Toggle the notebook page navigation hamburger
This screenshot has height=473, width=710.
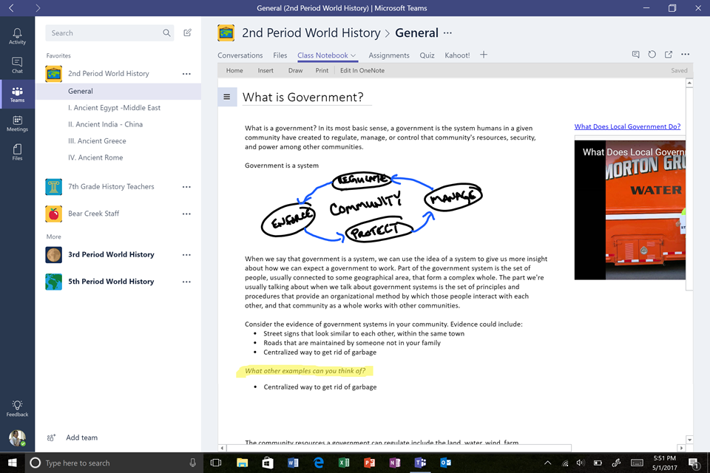227,97
